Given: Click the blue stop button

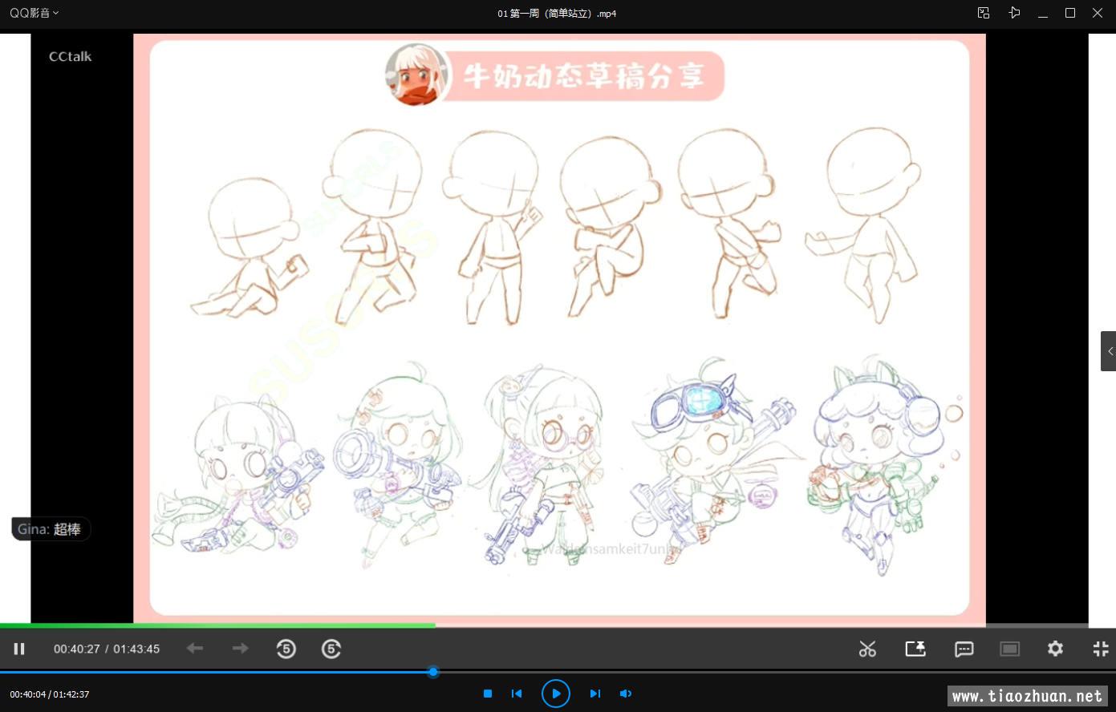Looking at the screenshot, I should tap(488, 694).
